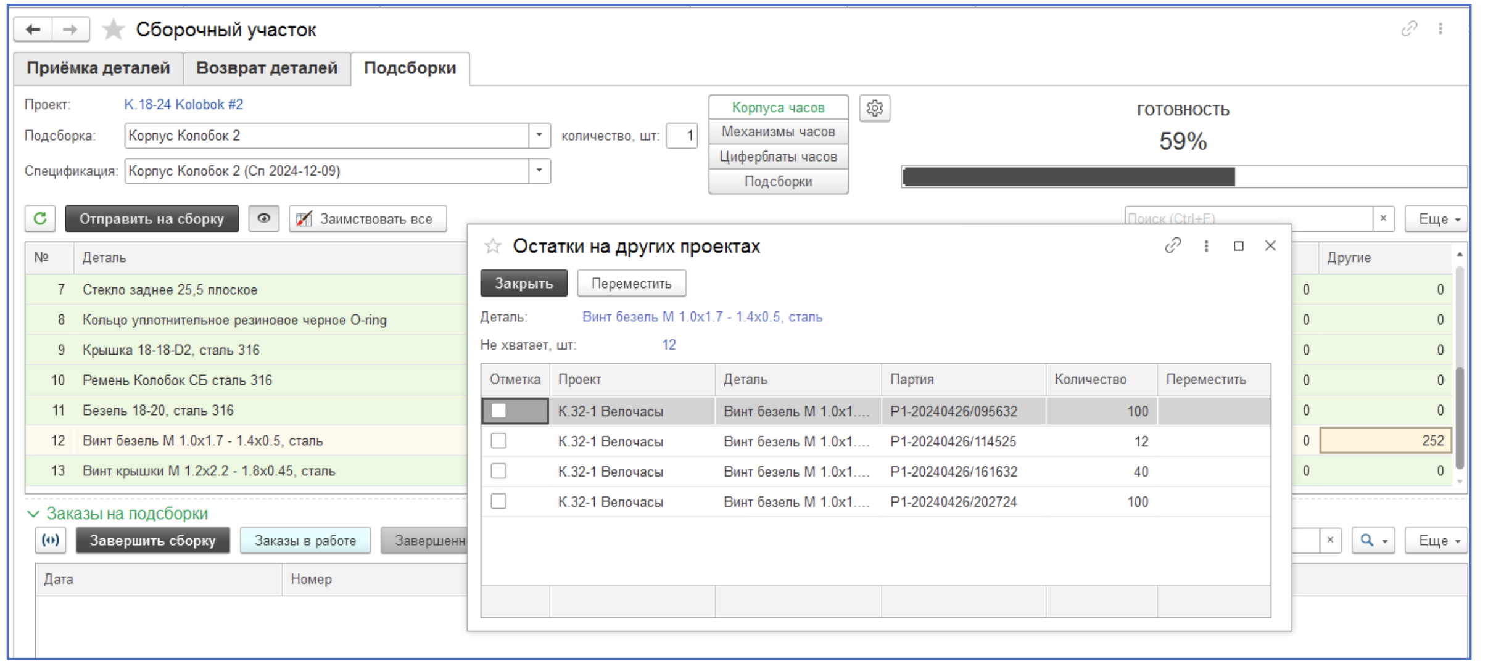This screenshot has width=1488, height=661.
Task: Add Сборочный участок to favorites with star
Action: coord(113,29)
